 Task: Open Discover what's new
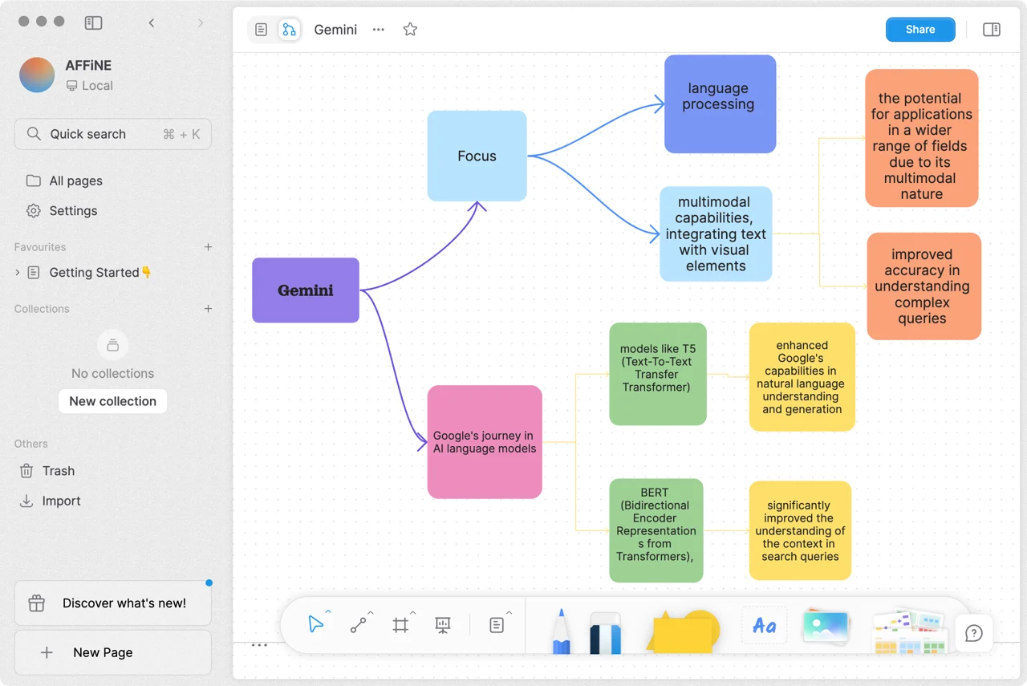pyautogui.click(x=113, y=603)
